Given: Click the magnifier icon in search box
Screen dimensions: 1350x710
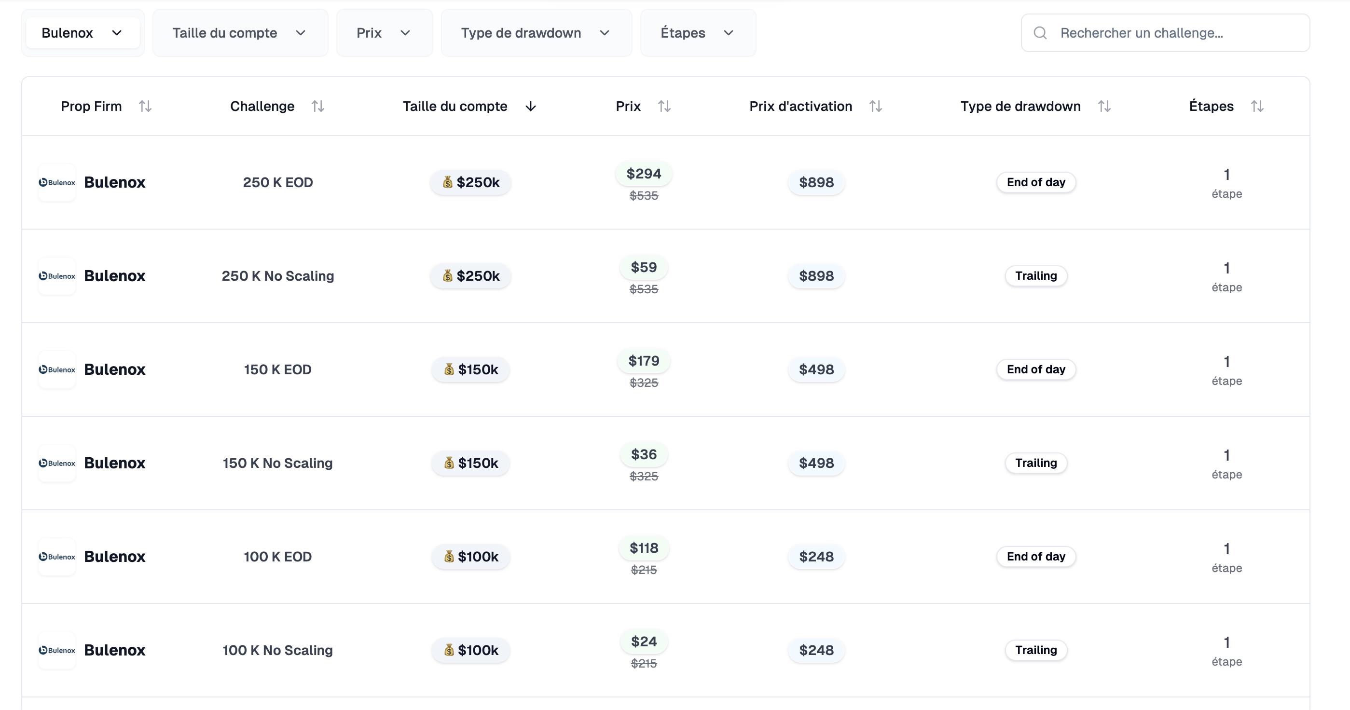Looking at the screenshot, I should [x=1040, y=33].
